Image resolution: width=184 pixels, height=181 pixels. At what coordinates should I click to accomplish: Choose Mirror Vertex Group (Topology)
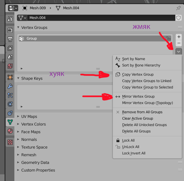point(147,103)
